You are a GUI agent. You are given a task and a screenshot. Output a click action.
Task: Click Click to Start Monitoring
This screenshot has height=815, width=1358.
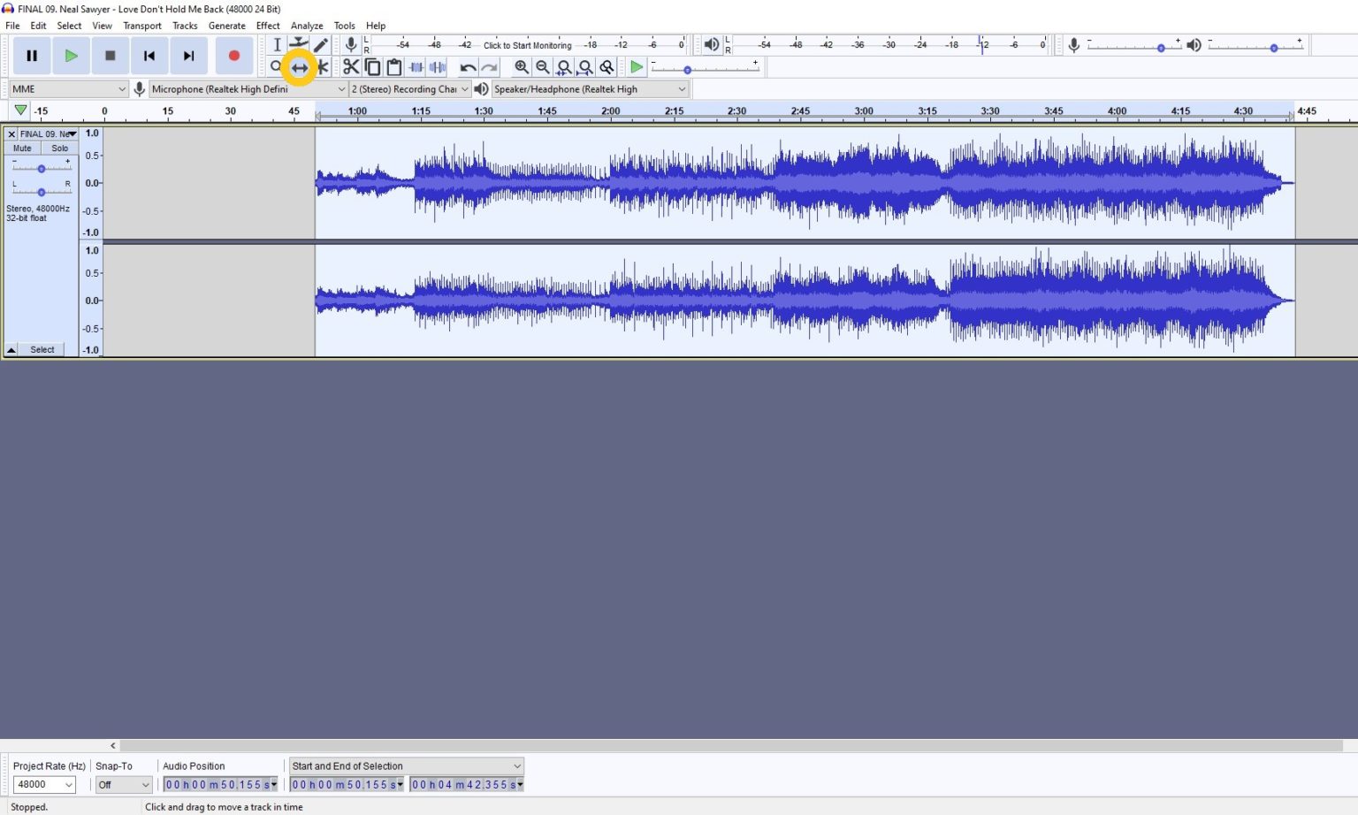(527, 44)
